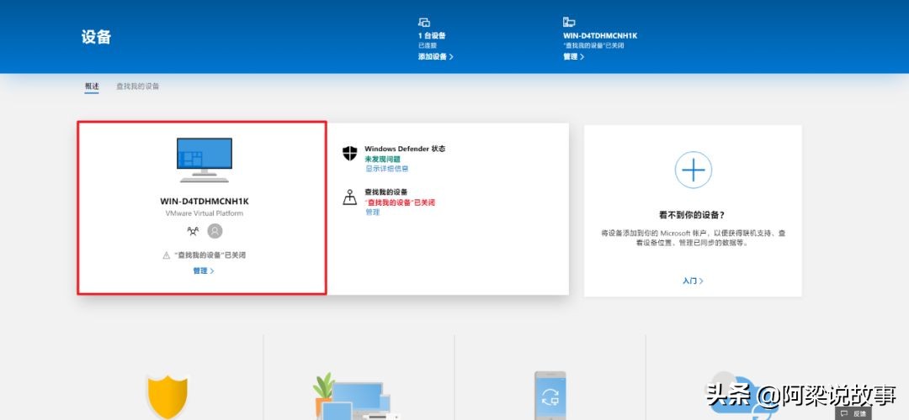Screen dimensions: 909x420
Task: Click the 管理 link under 查找我的设备 status
Action: pos(372,213)
